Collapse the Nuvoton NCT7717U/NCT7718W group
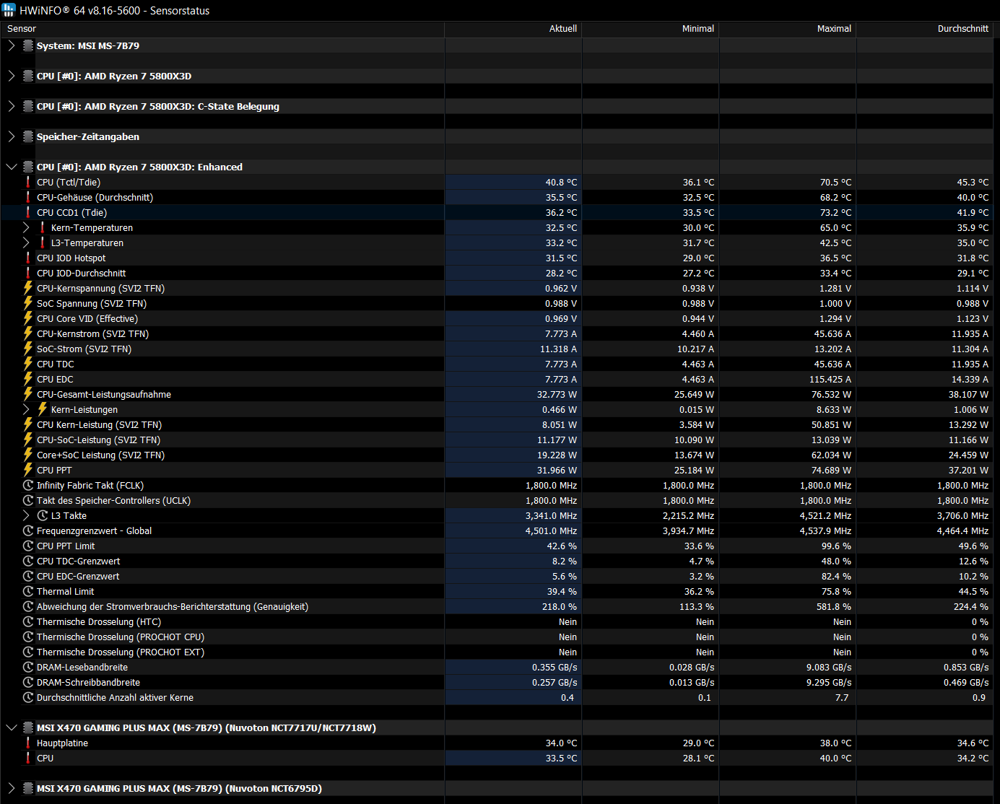Viewport: 1000px width, 804px height. 11,727
